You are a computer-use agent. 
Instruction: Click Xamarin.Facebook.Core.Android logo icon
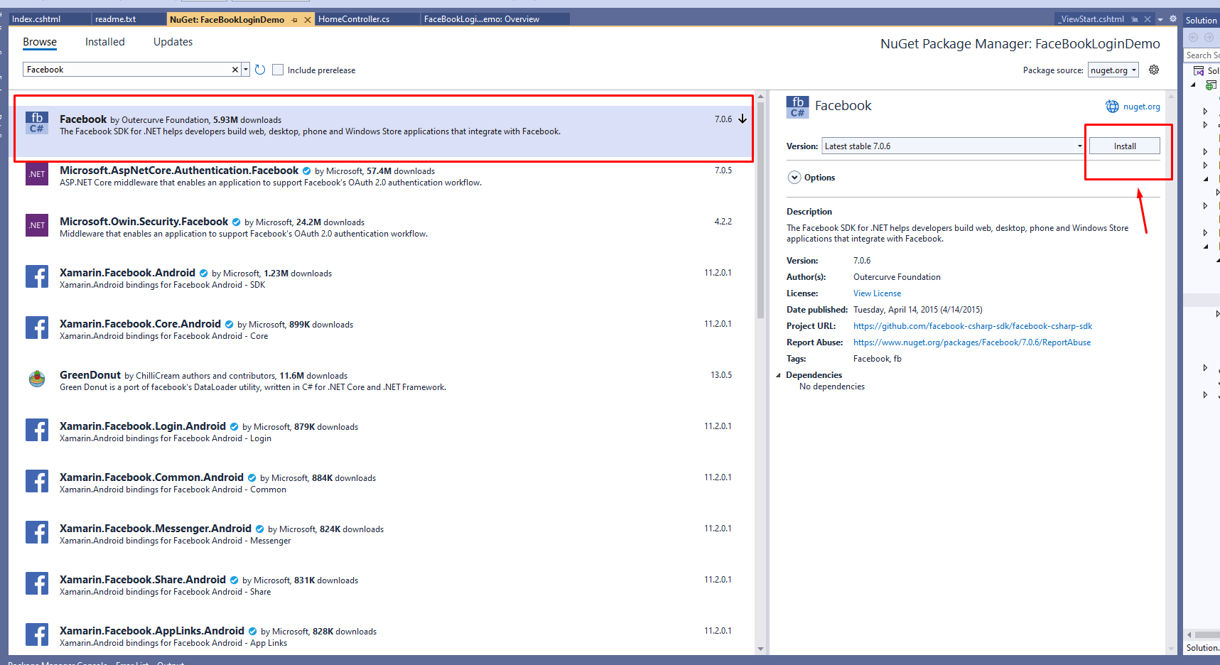[x=37, y=328]
